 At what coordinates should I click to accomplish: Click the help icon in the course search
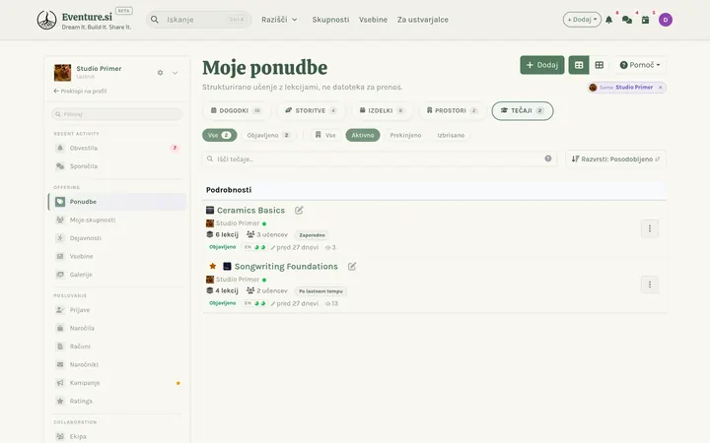pos(548,158)
